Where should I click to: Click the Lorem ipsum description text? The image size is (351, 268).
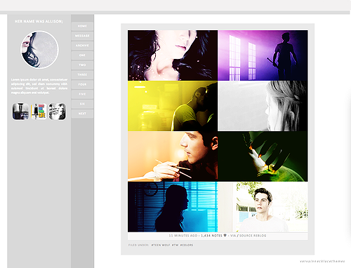tap(39, 86)
